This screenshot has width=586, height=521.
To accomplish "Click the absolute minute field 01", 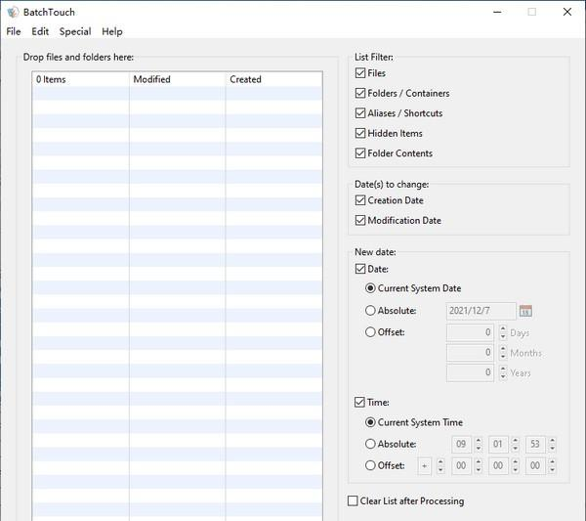I will coord(498,444).
